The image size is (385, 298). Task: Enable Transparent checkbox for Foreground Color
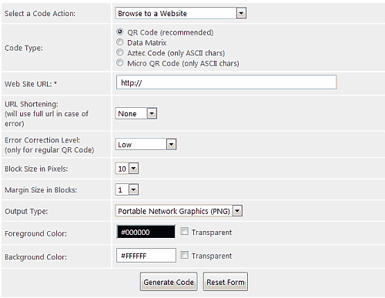coord(184,232)
